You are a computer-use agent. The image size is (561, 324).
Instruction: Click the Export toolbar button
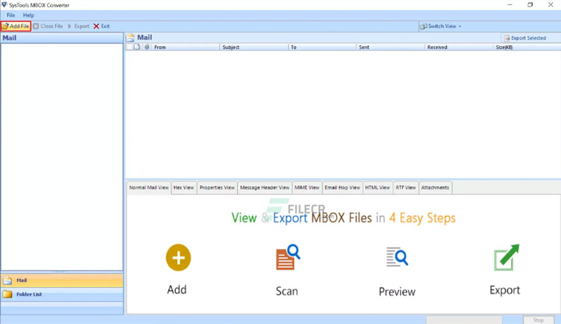79,26
